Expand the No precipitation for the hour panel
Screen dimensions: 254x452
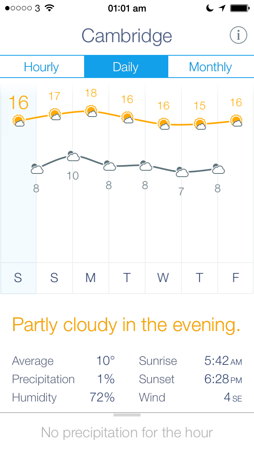tap(127, 433)
